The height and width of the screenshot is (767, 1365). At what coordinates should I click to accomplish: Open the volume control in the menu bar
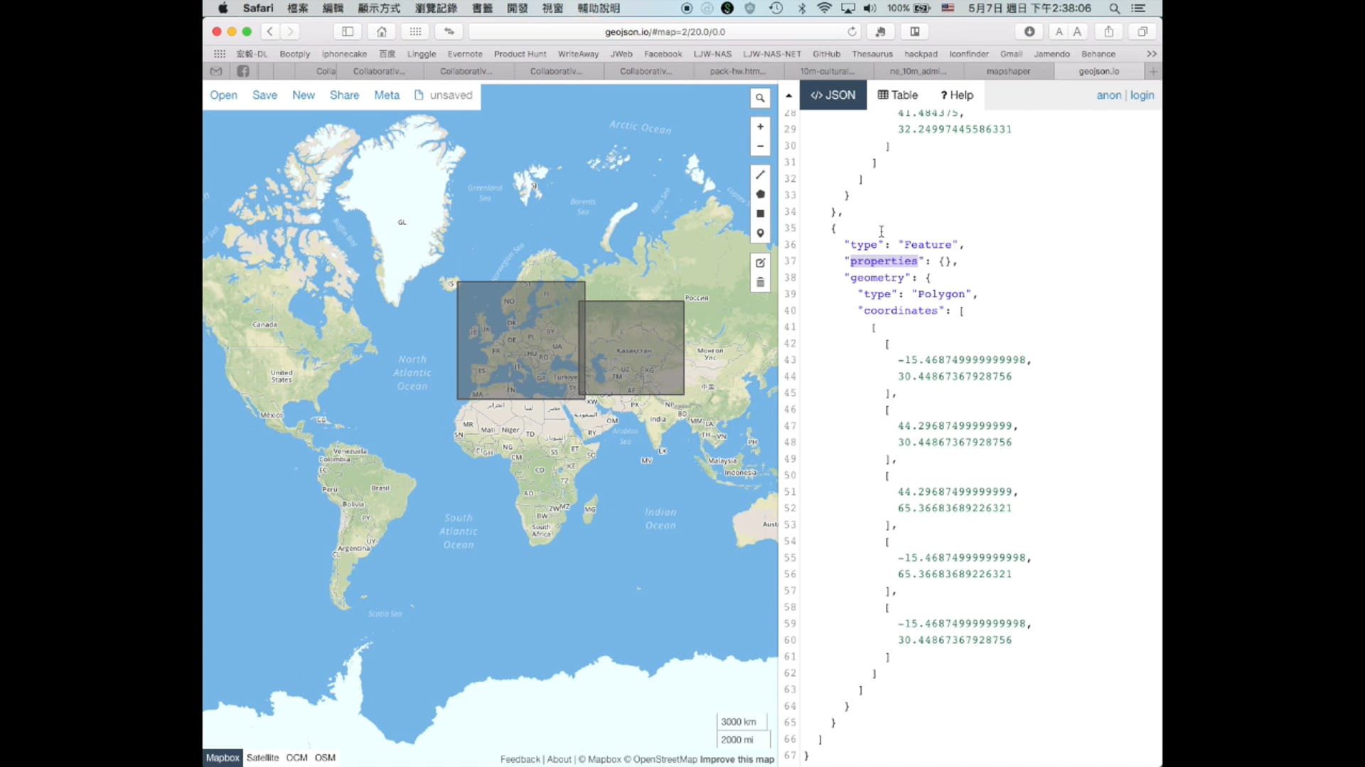click(870, 9)
